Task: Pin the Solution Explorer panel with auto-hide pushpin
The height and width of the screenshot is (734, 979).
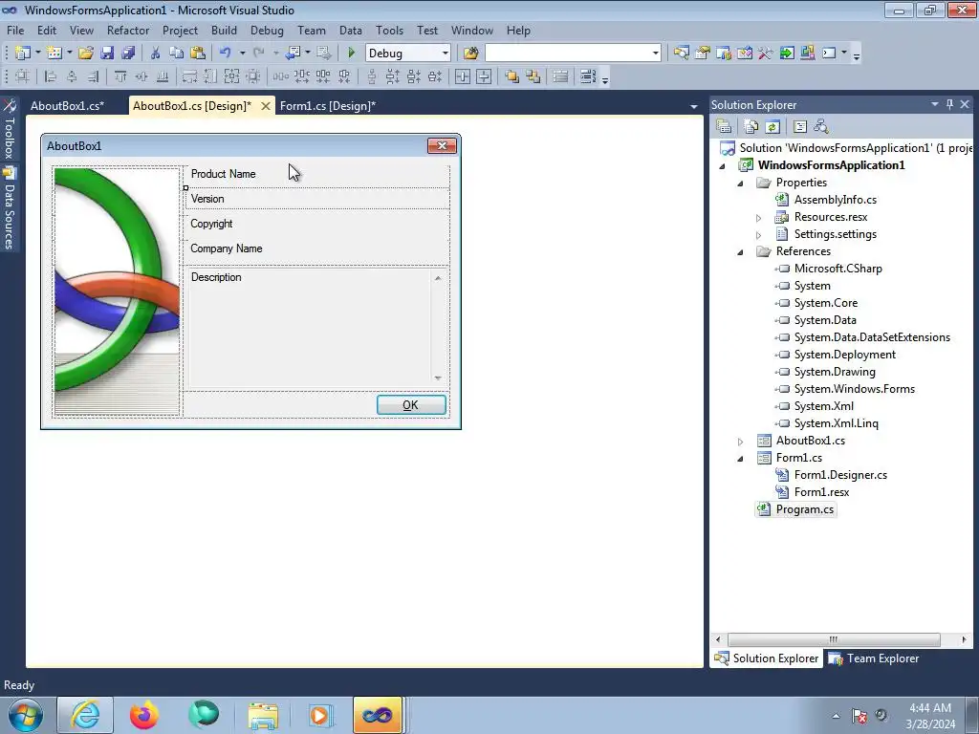Action: coord(949,104)
